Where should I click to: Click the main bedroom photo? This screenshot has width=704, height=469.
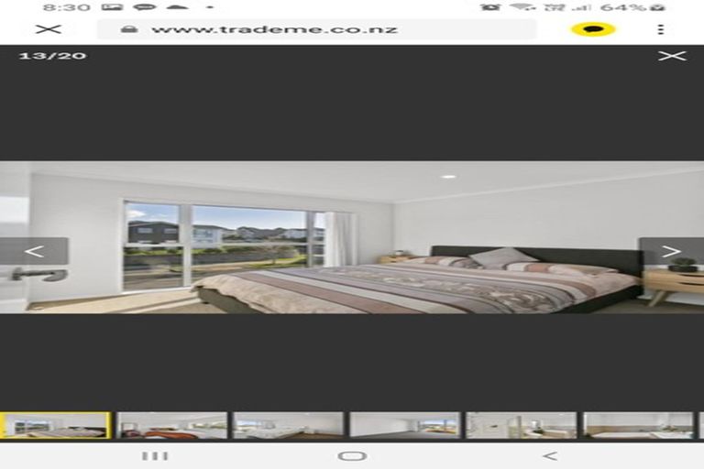352,237
